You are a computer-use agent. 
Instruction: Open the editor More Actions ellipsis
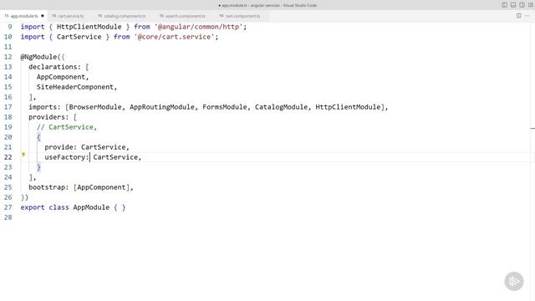pyautogui.click(x=527, y=16)
